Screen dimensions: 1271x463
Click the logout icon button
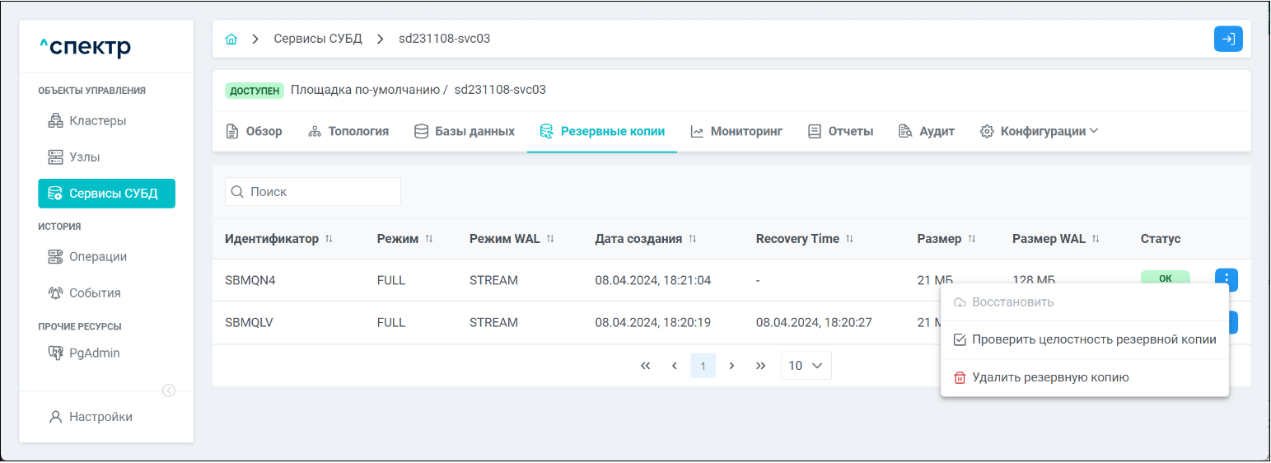(x=1228, y=39)
